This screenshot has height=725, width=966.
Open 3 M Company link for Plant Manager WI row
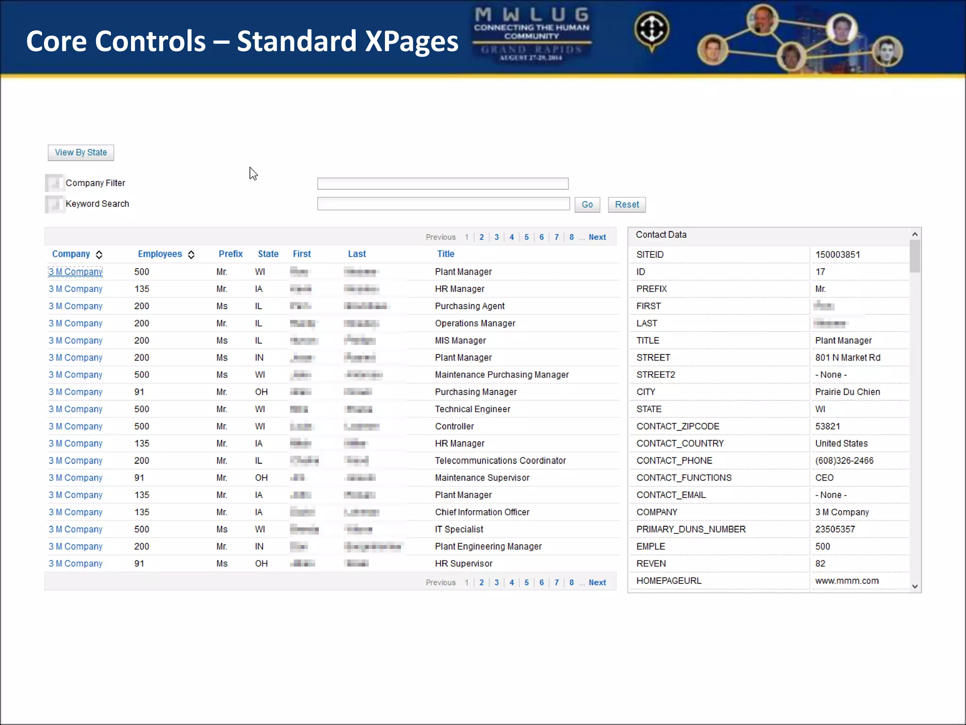75,272
